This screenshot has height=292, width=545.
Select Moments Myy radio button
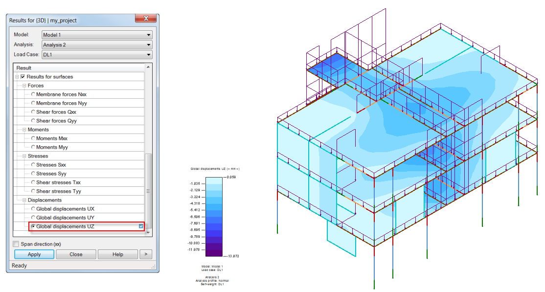[x=33, y=147]
